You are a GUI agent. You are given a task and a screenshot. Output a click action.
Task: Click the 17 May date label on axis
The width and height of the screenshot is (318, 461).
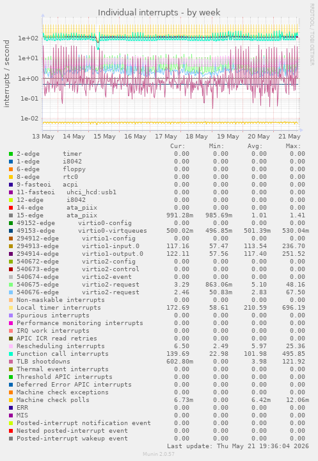point(166,137)
